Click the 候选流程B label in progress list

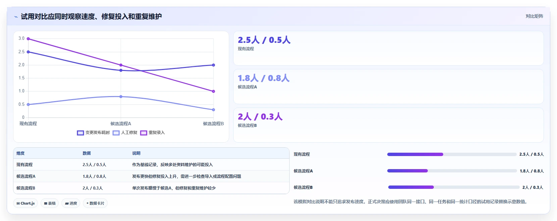pyautogui.click(x=303, y=187)
